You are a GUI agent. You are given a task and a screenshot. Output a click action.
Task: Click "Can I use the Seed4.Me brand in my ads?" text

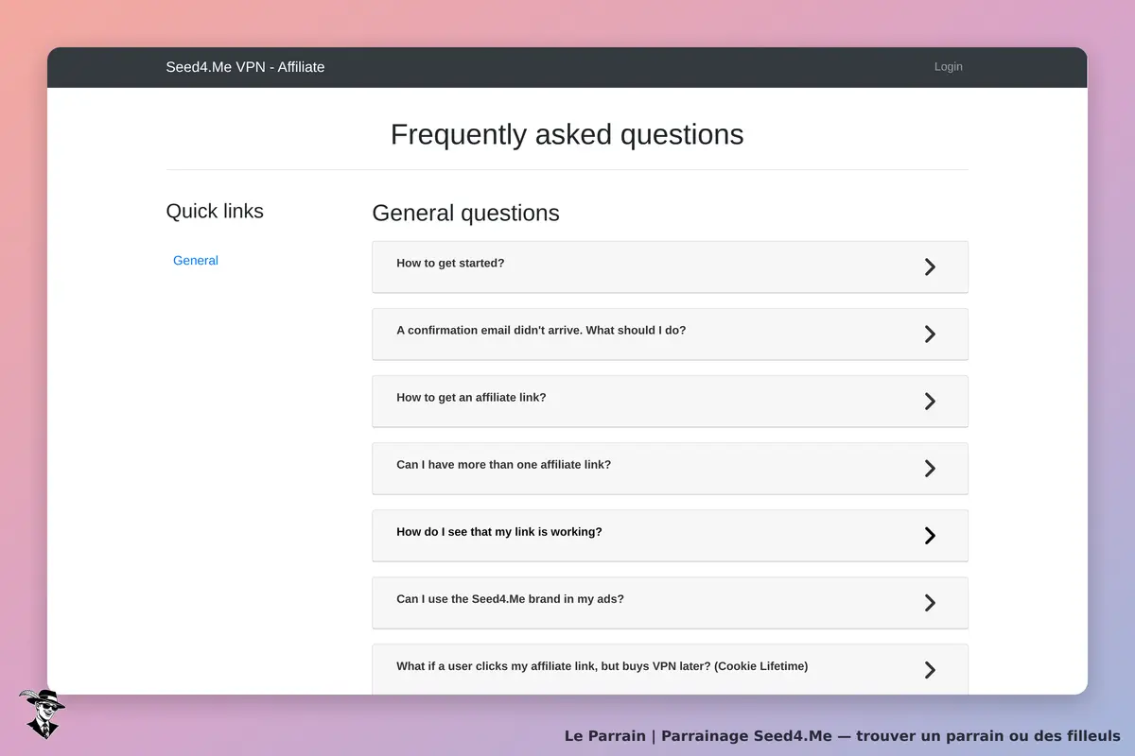(510, 598)
